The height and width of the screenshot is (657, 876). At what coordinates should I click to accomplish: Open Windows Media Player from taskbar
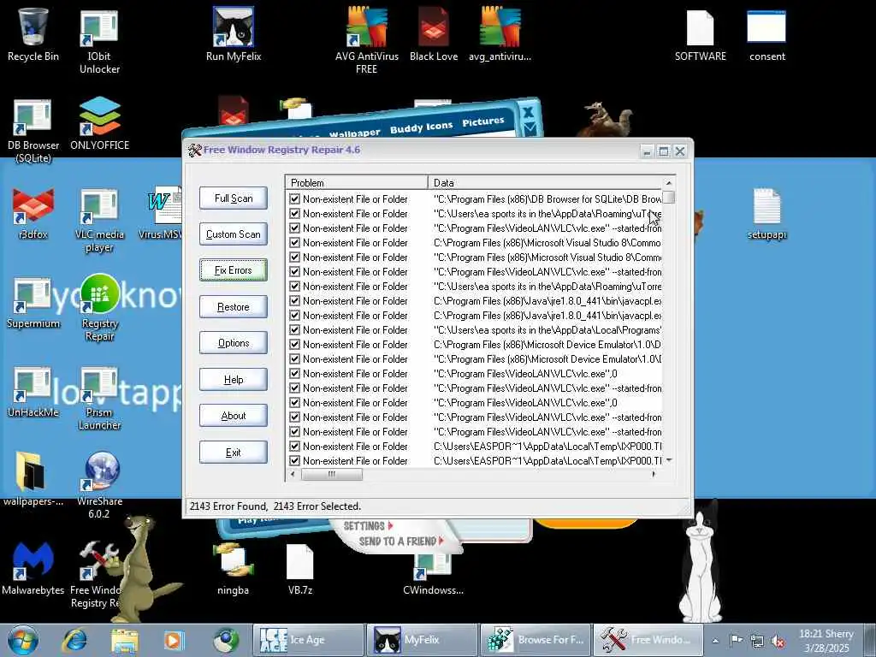(173, 640)
